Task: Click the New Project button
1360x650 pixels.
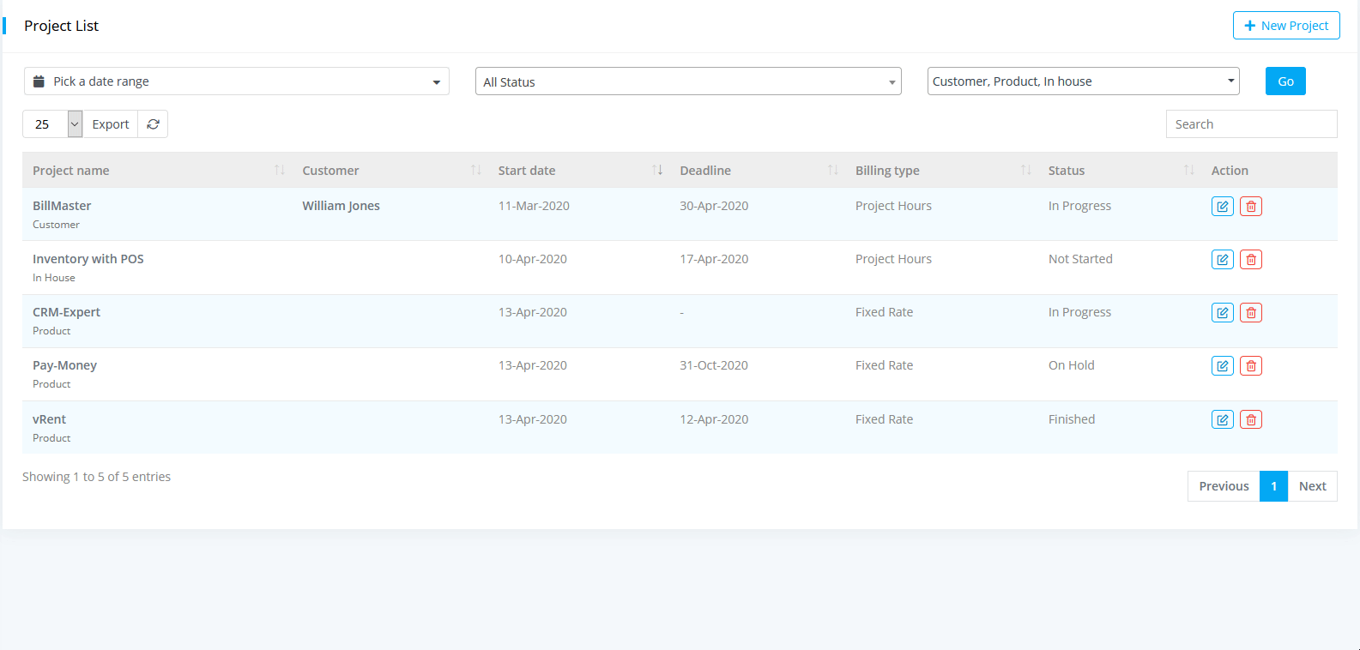Action: tap(1285, 26)
